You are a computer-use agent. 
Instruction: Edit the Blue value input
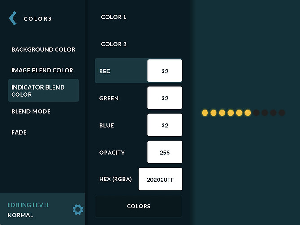tap(164, 125)
